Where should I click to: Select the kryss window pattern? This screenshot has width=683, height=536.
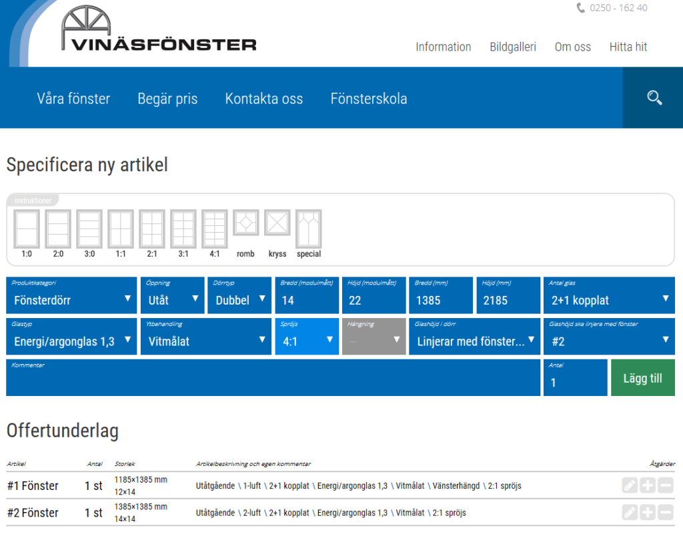(277, 223)
